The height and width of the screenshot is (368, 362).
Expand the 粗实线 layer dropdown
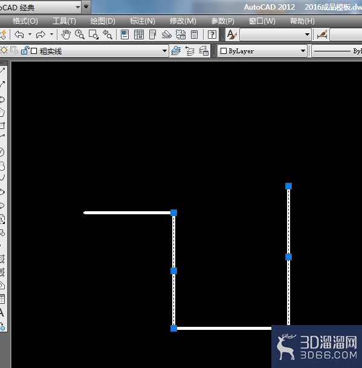(164, 51)
